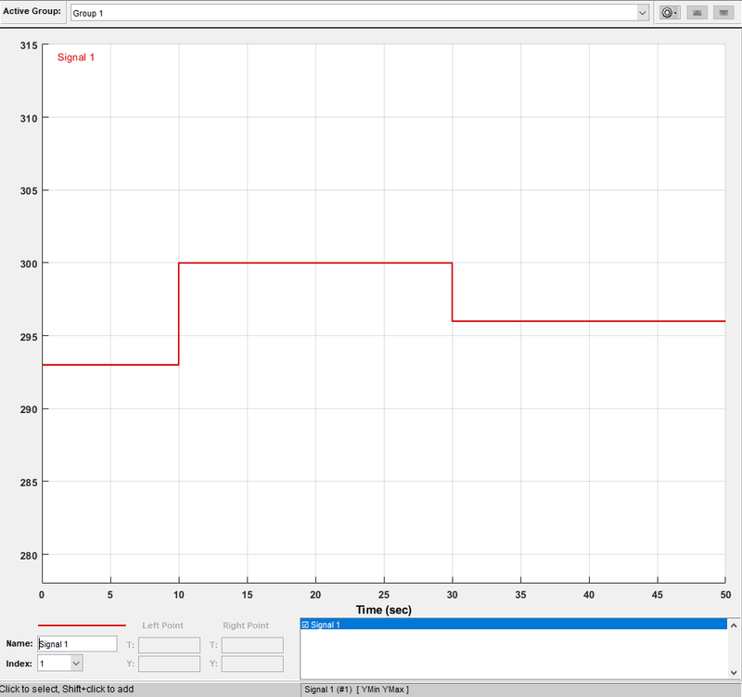Click the step transition at time 10

pyautogui.click(x=178, y=311)
